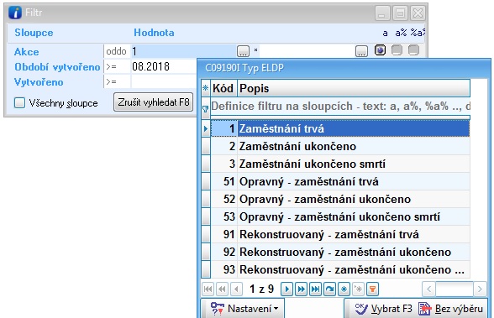Refresh the Typ ELDP list

pyautogui.click(x=329, y=289)
